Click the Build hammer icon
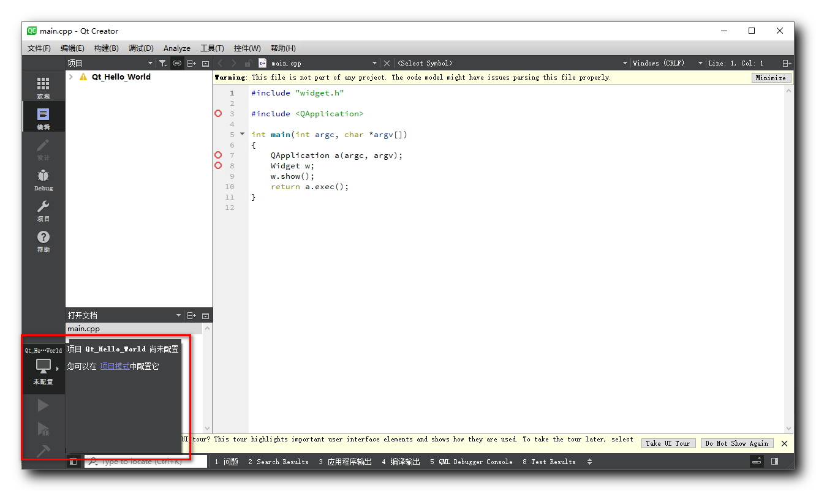Screen dimensions: 816x491 point(43,451)
